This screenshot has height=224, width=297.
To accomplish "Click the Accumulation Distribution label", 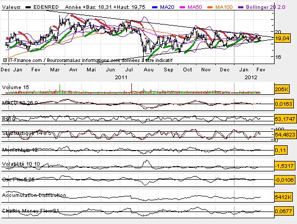I will pos(34,195).
